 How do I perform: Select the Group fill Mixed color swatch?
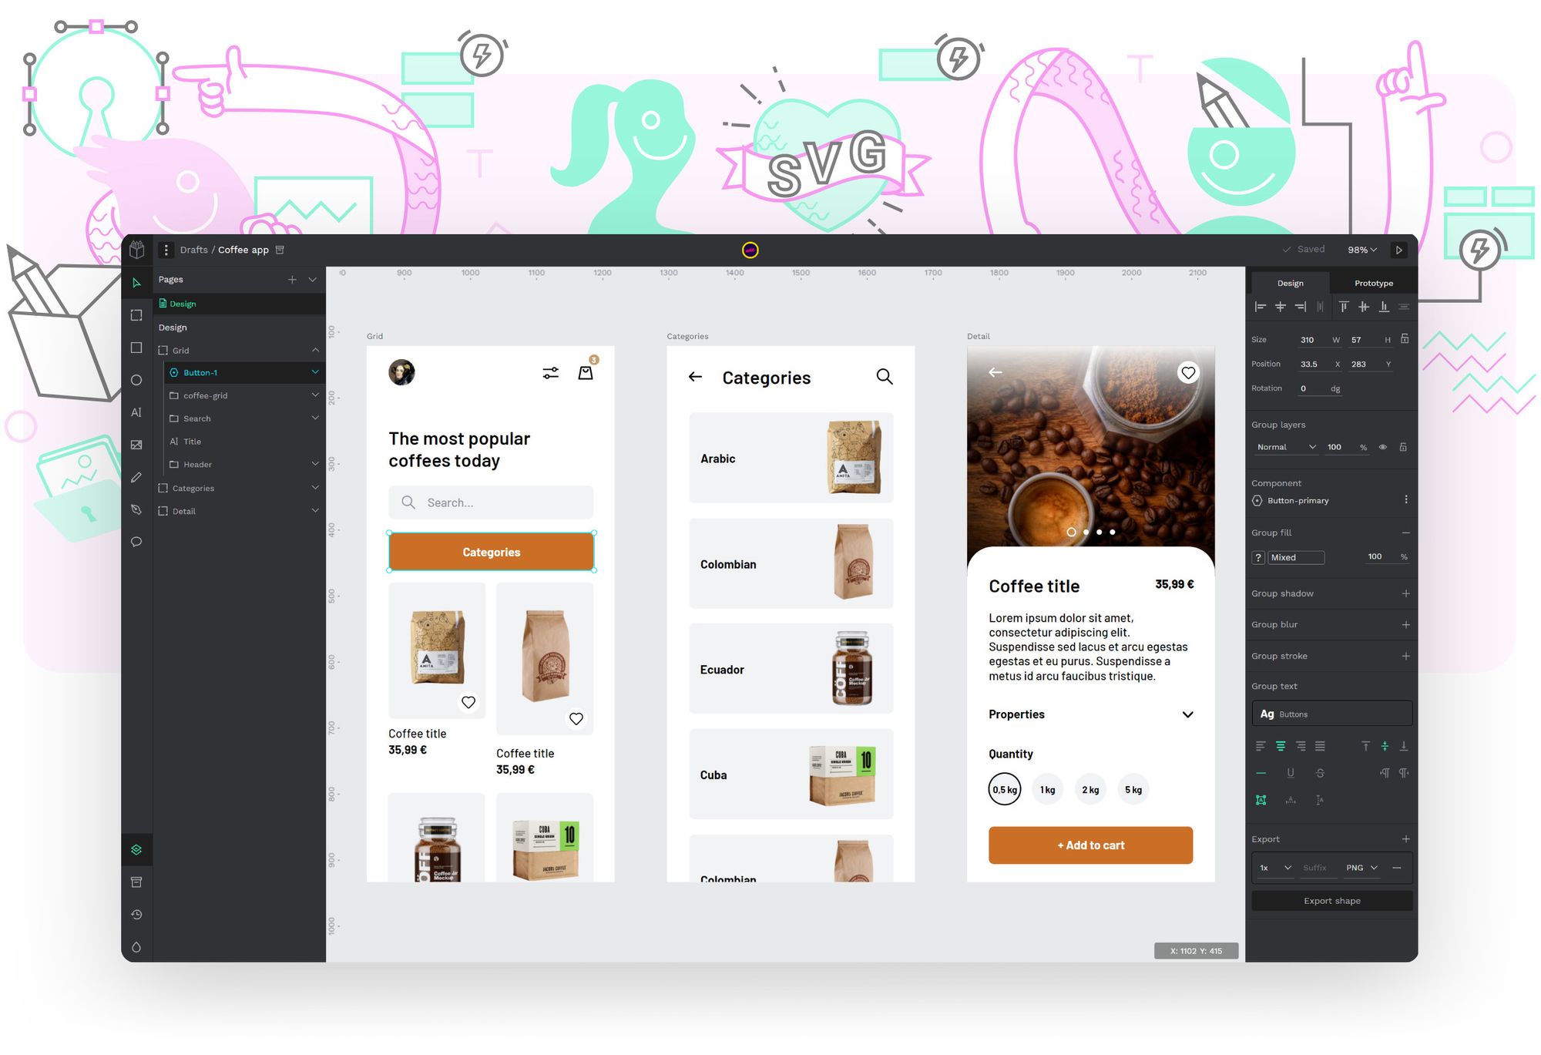coord(1259,557)
